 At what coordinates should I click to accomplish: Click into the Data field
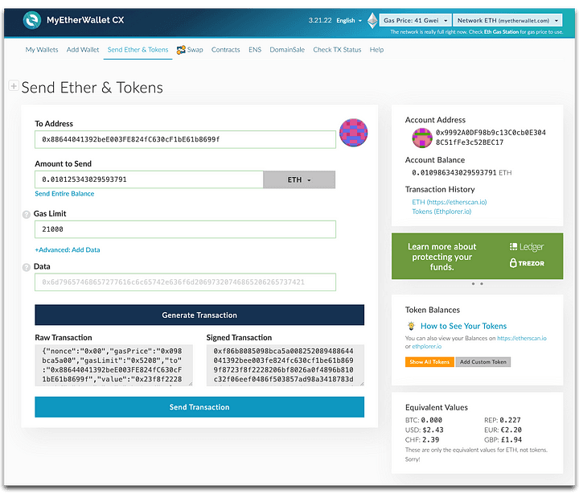185,282
